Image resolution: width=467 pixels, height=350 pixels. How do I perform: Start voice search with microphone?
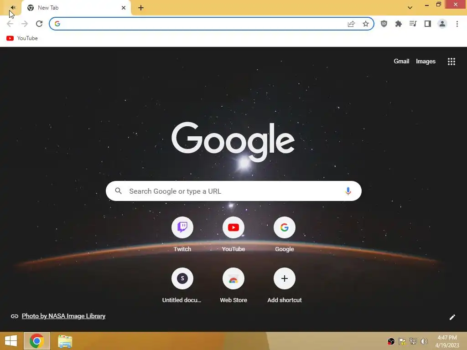348,191
